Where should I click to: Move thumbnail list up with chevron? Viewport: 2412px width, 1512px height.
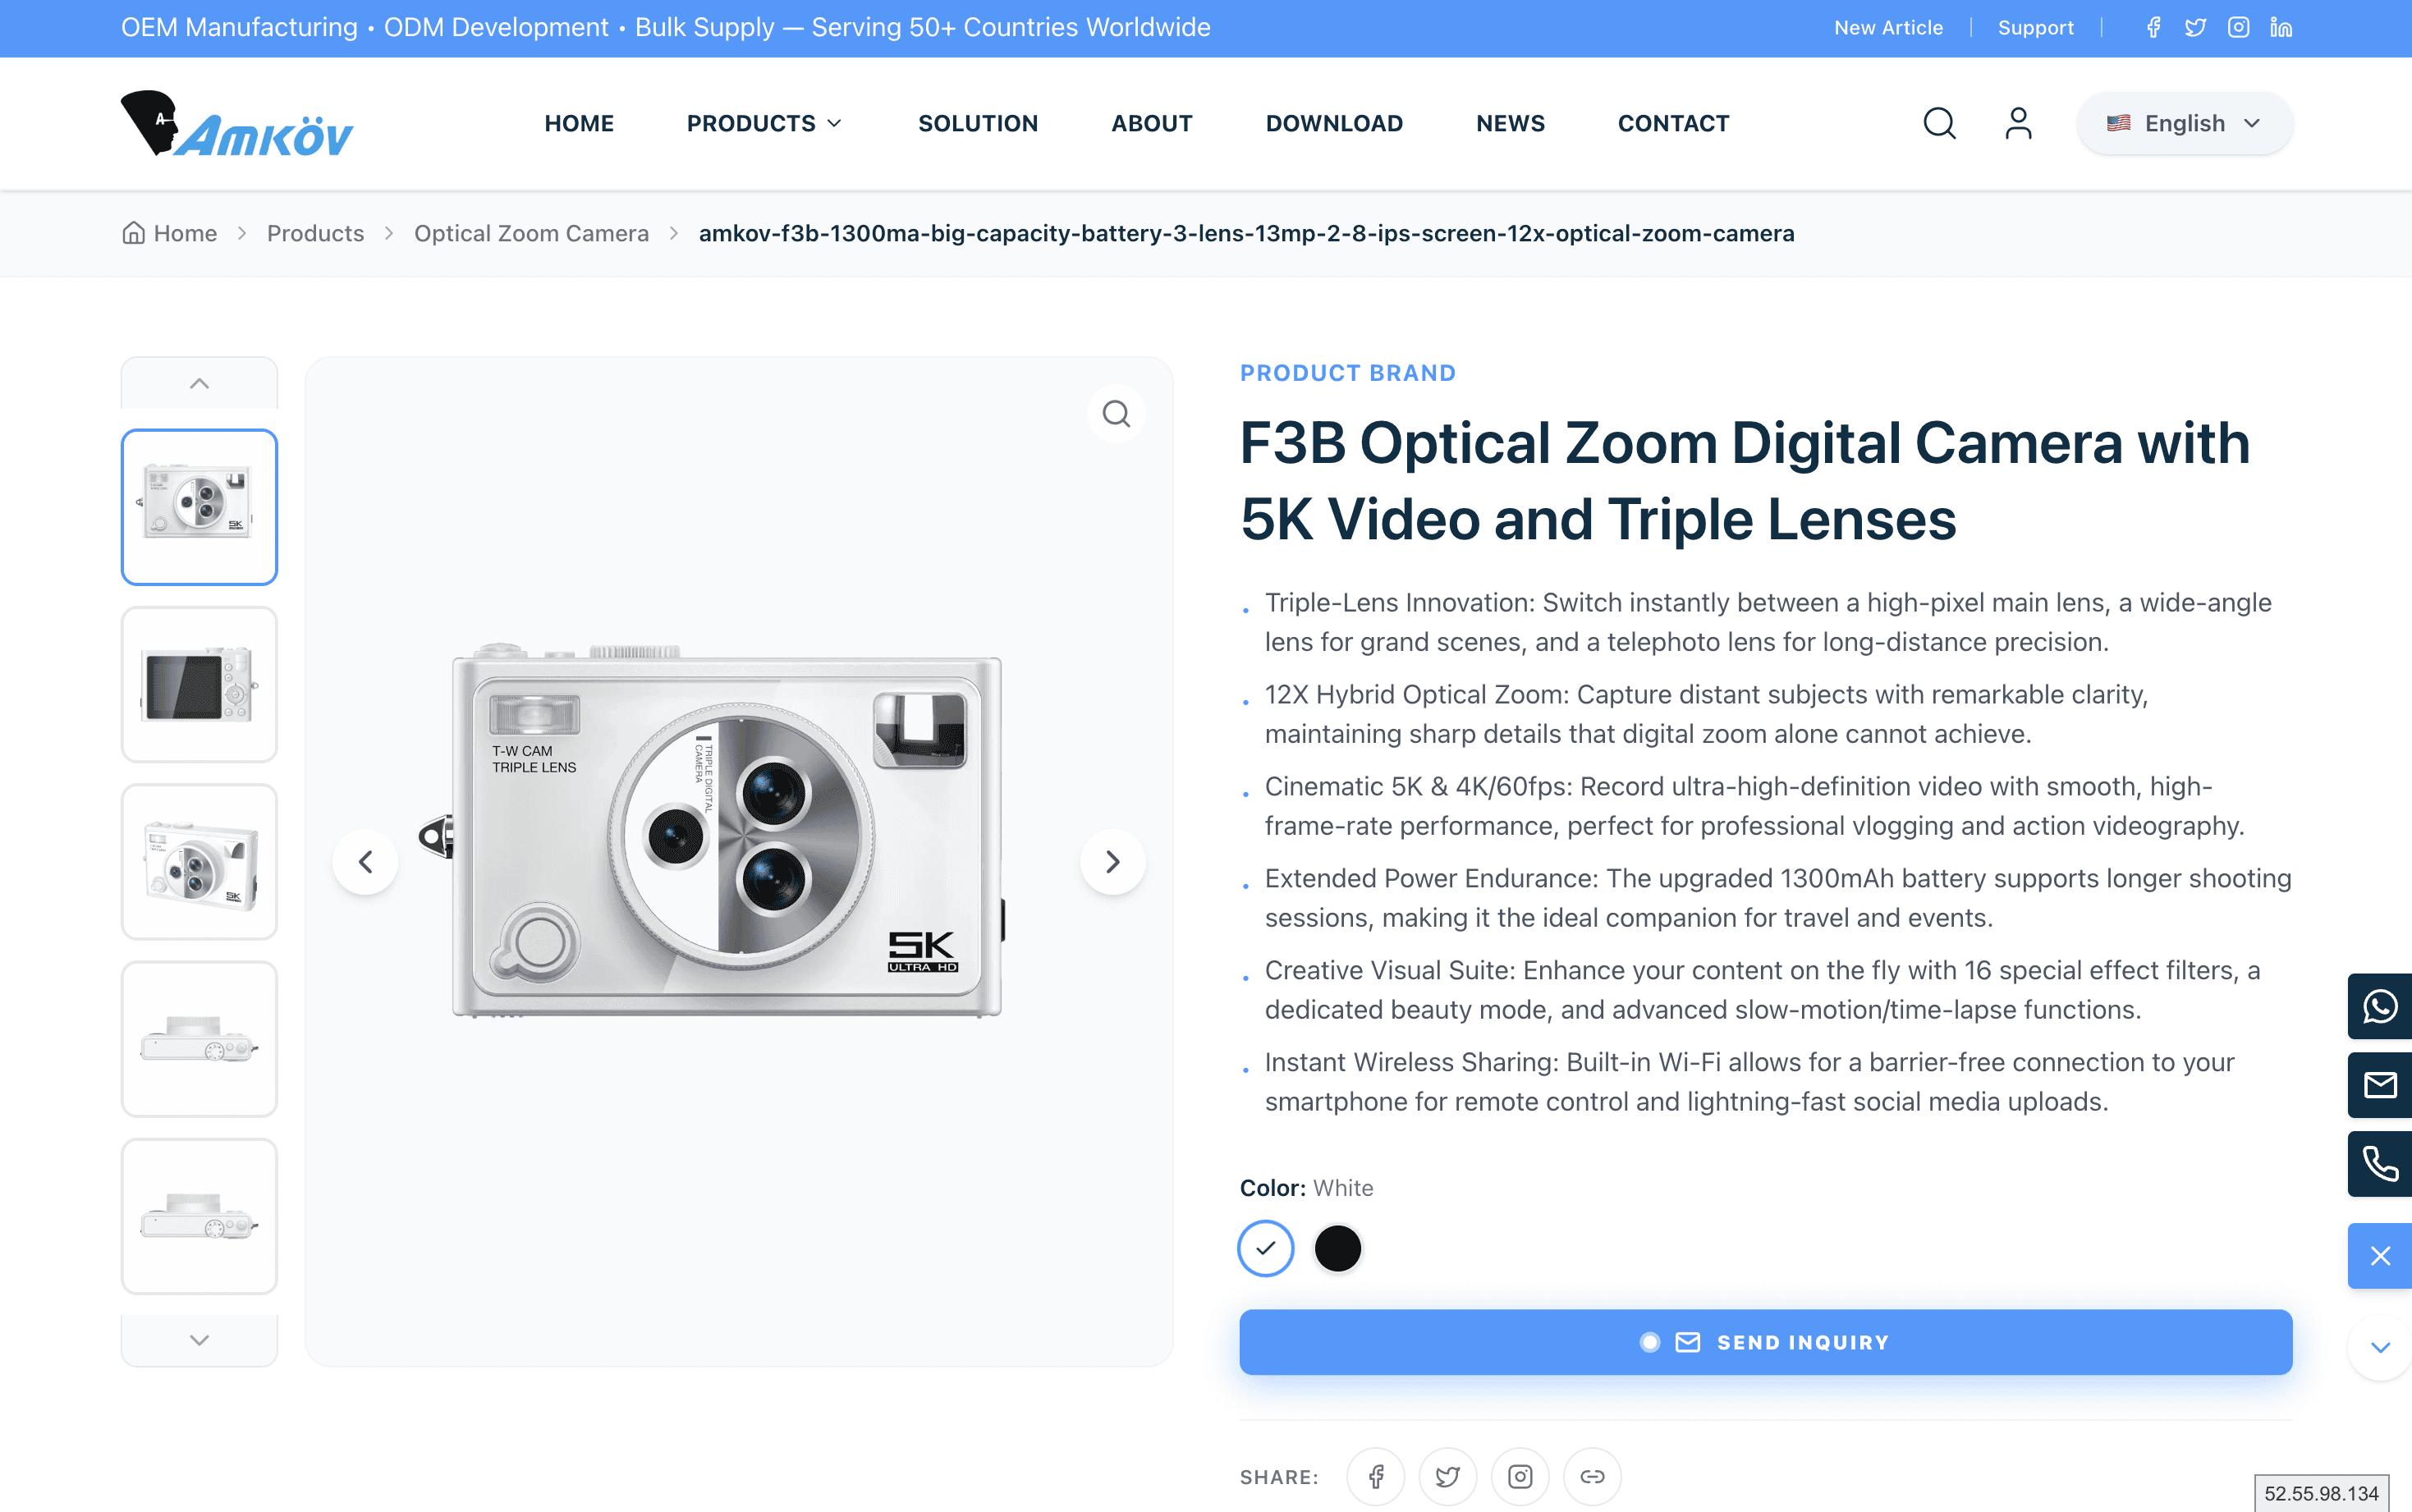tap(199, 383)
